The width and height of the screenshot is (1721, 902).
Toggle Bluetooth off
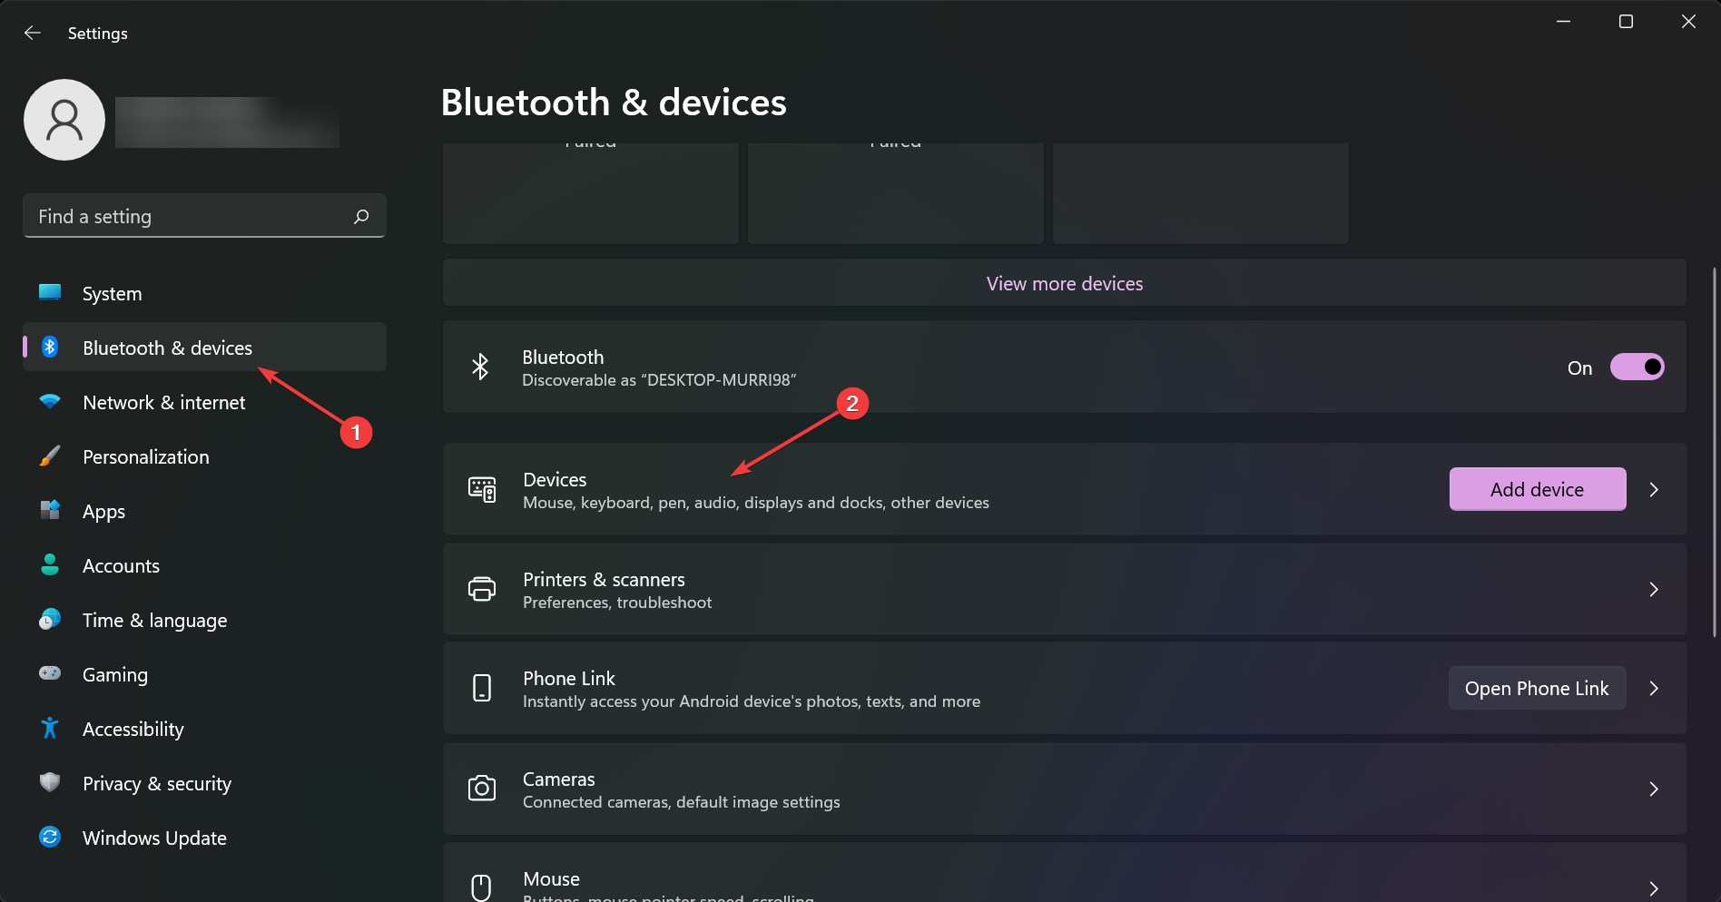[1637, 367]
